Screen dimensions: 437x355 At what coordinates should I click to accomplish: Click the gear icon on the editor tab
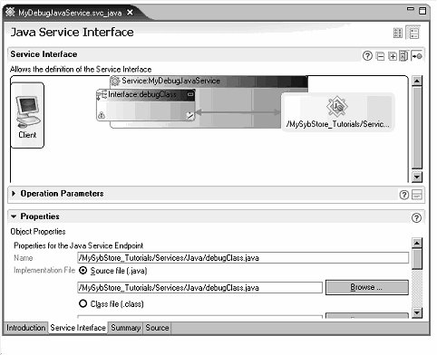click(x=10, y=12)
